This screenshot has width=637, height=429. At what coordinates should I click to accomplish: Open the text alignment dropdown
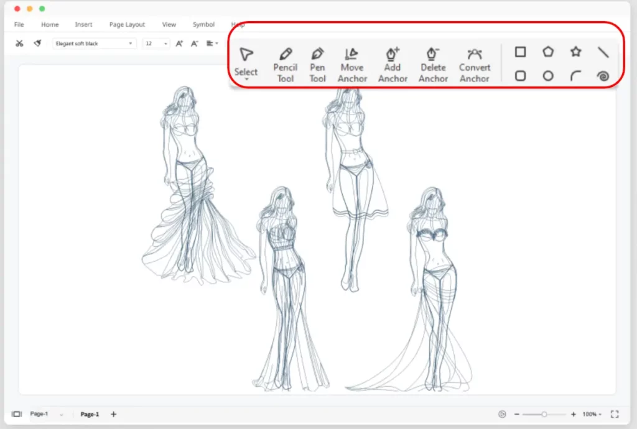[x=212, y=44]
